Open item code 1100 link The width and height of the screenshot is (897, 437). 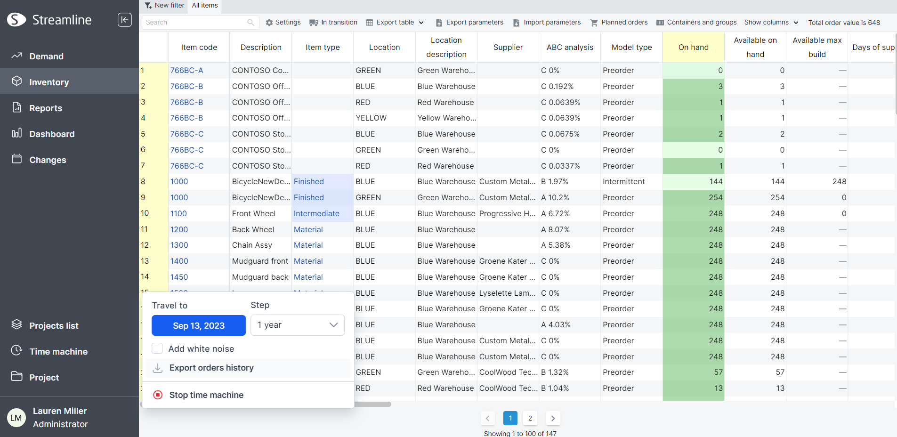click(x=178, y=213)
